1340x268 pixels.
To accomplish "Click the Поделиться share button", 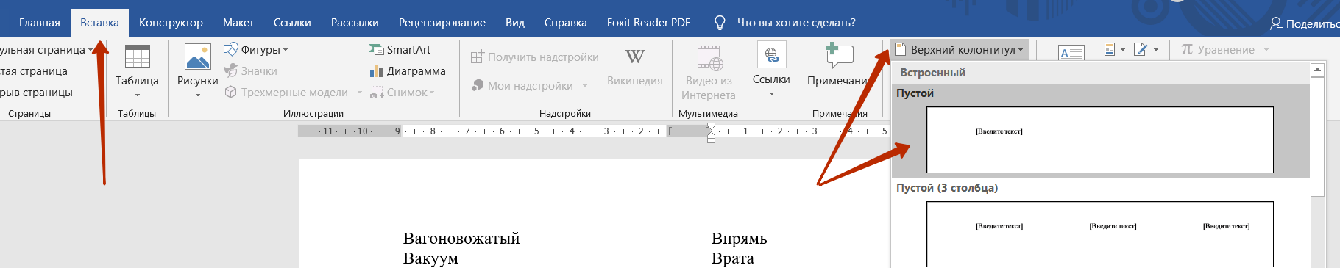I will [1305, 23].
